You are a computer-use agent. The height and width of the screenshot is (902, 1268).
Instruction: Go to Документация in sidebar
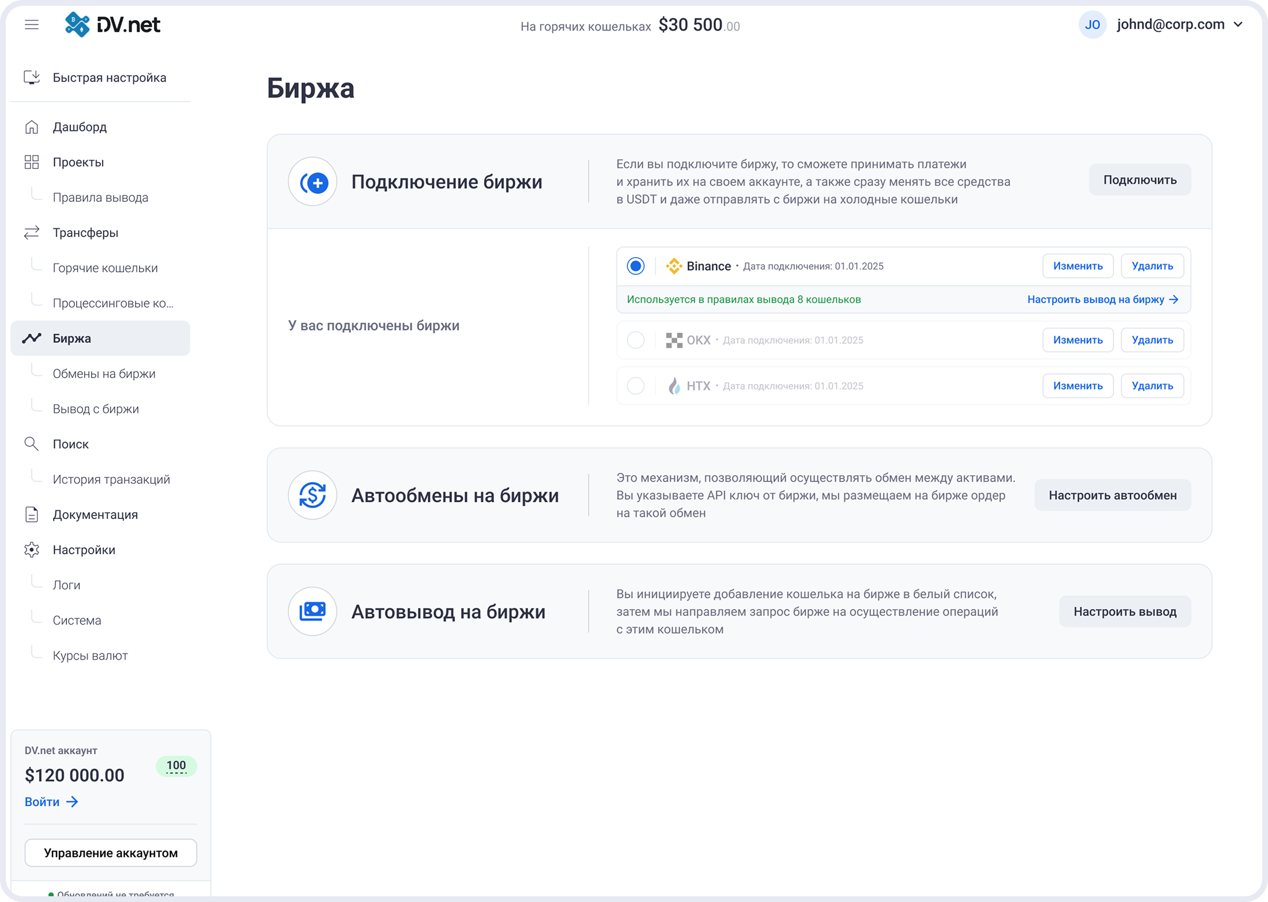coord(95,514)
